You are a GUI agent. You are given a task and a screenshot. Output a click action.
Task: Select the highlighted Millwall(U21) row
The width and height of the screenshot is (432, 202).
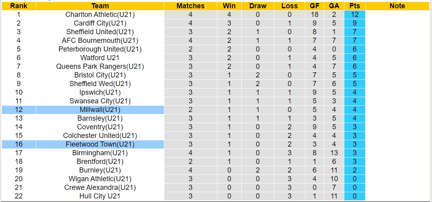100,110
